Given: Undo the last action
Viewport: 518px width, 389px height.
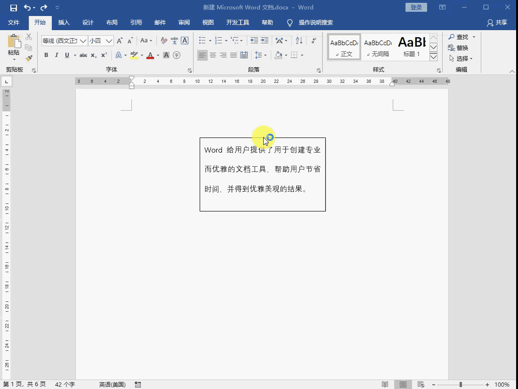Looking at the screenshot, I should (x=27, y=7).
